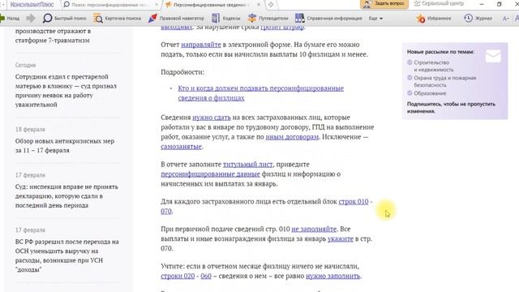
Task: Open Избранное star icon
Action: click(421, 19)
